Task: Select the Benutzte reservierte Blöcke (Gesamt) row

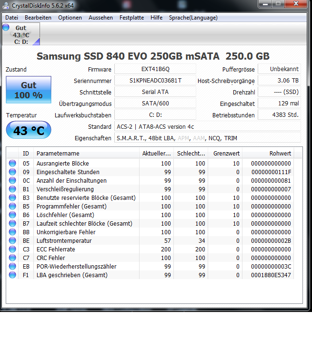Action: pos(151,197)
